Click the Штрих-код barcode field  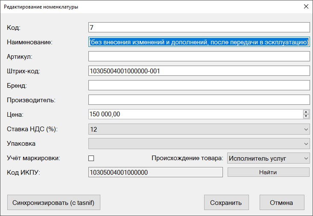(x=199, y=71)
